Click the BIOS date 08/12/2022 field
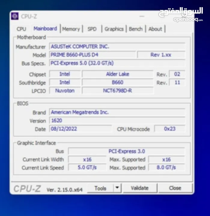Image resolution: width=210 pixels, height=216 pixels. pos(81,129)
